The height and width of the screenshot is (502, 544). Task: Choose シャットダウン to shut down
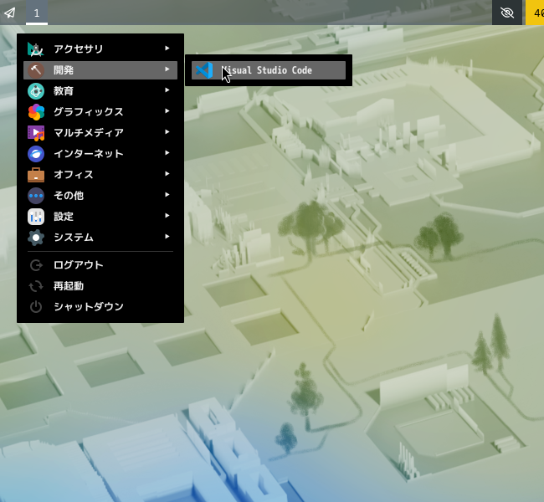tap(100, 307)
